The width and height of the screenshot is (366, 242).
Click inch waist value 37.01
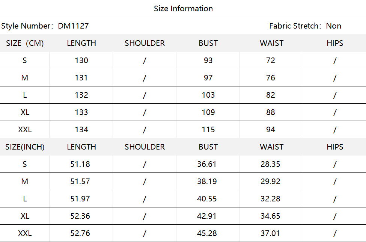(x=270, y=233)
